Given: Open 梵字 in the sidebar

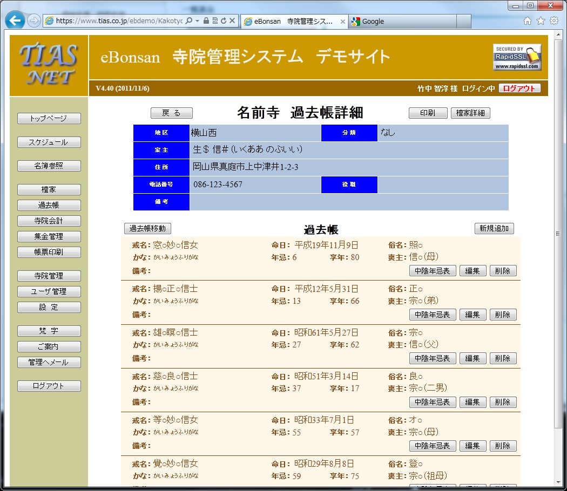Looking at the screenshot, I should coord(49,331).
